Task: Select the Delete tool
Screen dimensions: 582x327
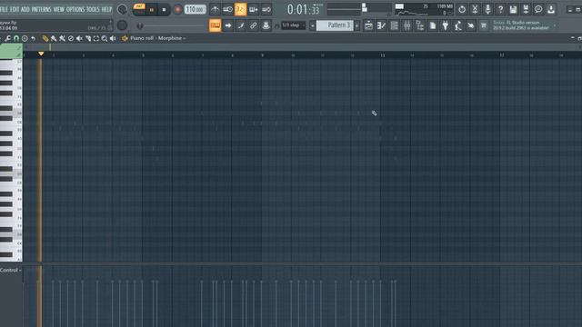Action: (71, 38)
